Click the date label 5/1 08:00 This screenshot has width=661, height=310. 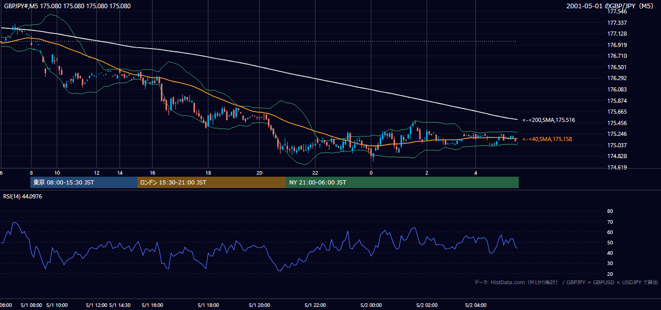[x=31, y=305]
